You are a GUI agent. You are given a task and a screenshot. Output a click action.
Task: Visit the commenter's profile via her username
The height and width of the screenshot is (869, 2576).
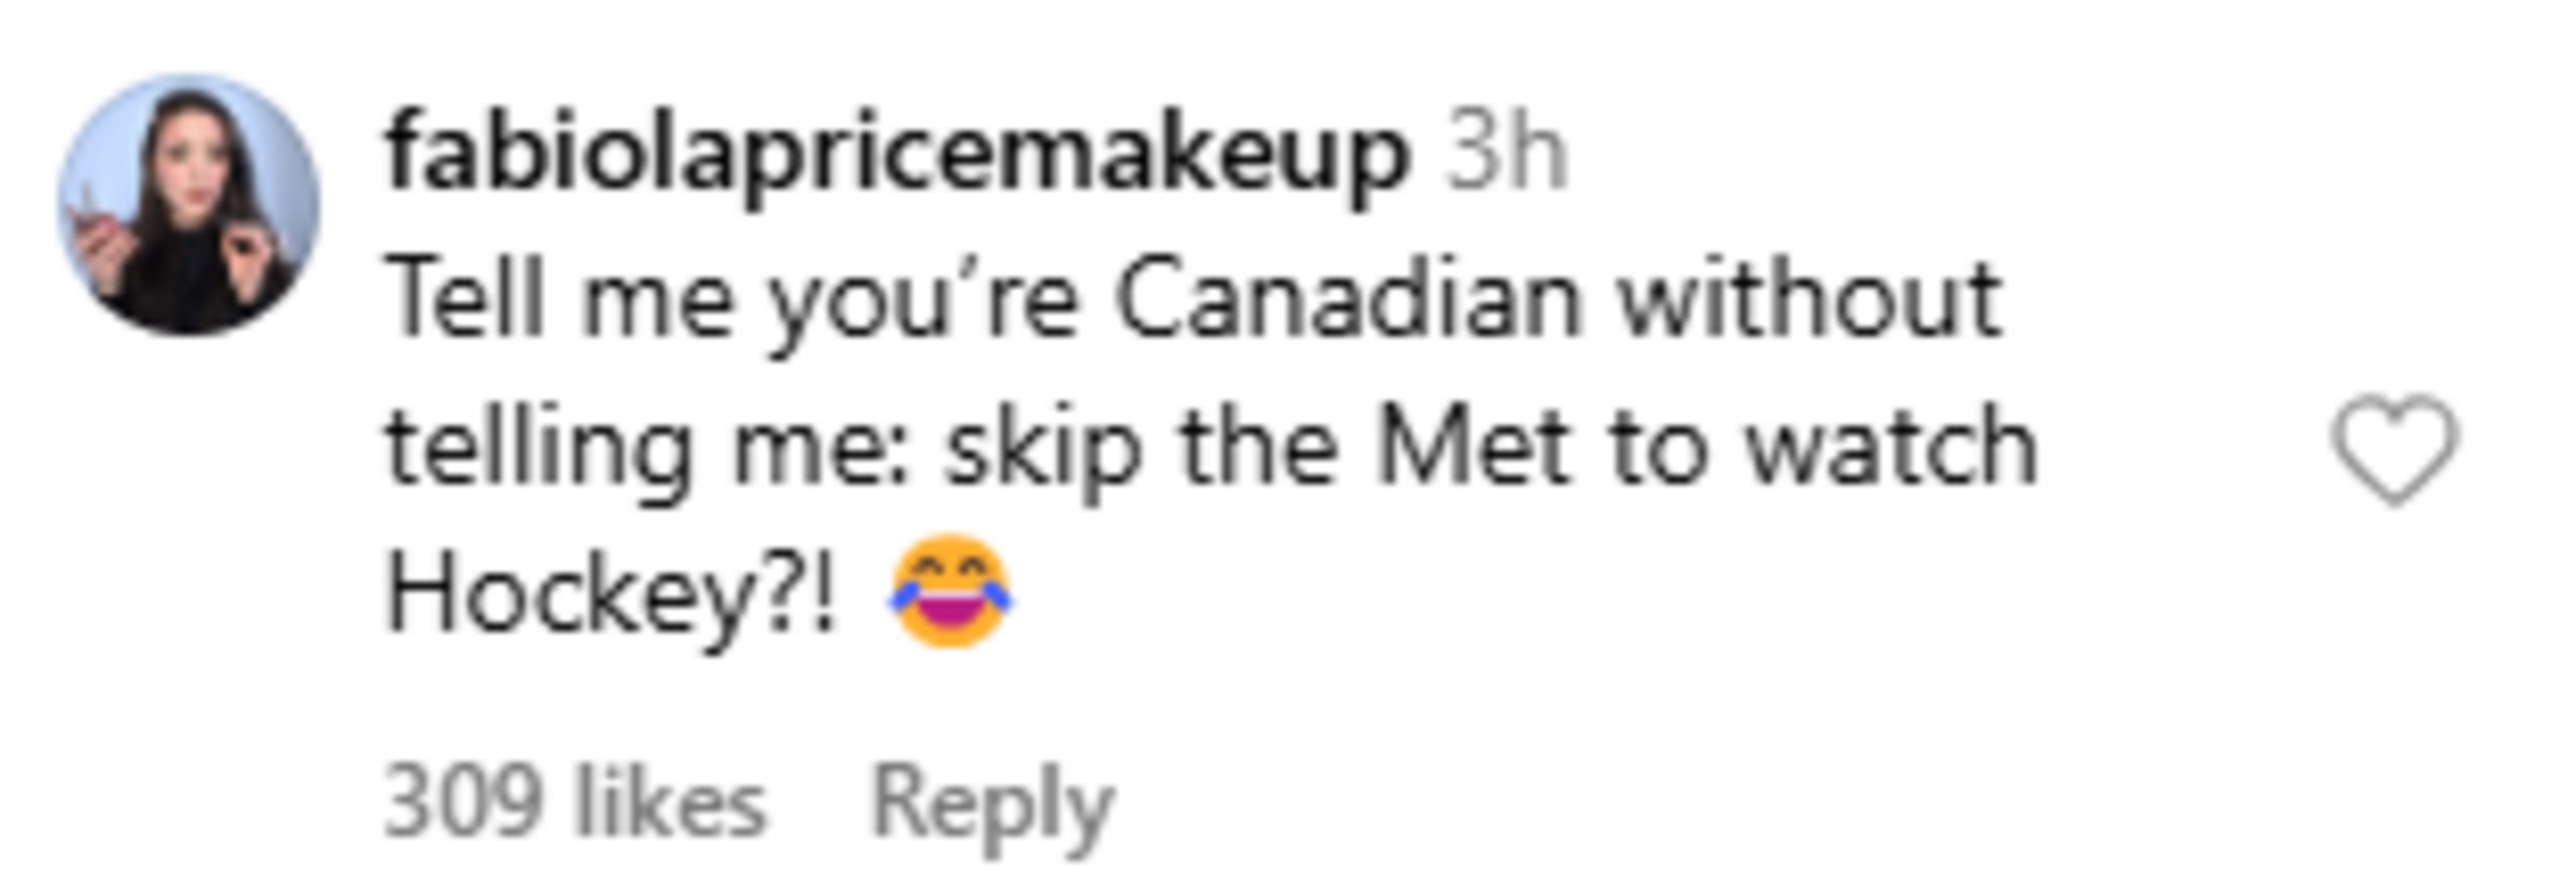[x=897, y=155]
